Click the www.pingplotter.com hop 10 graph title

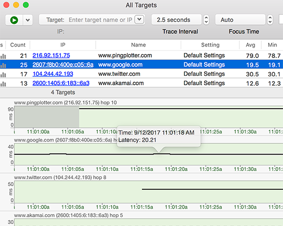click(x=66, y=103)
